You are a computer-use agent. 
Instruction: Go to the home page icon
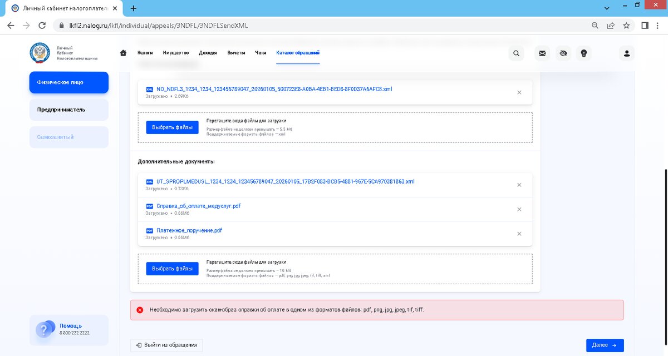(x=124, y=53)
